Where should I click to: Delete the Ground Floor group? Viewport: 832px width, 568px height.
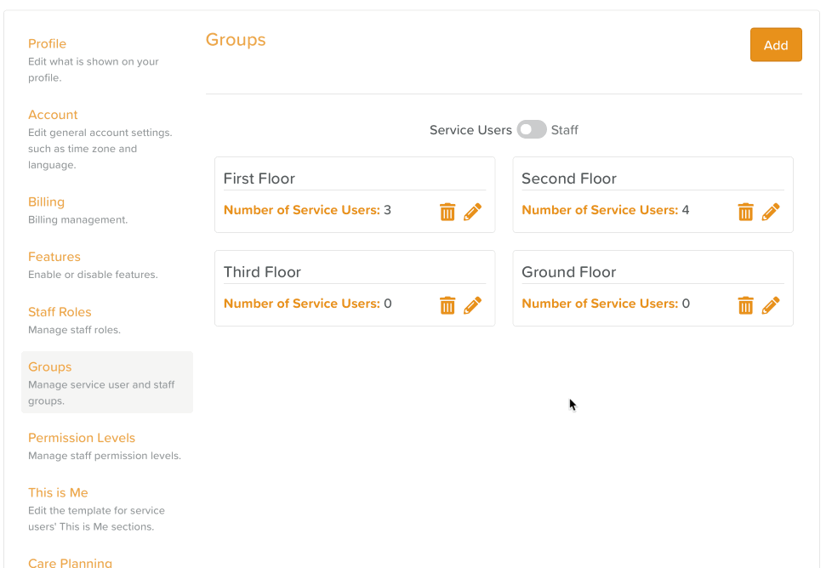pos(745,305)
